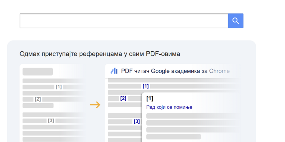Screen dimensions: 285x142
Task: Click the bold [1] heading in popup card
Action: point(150,98)
